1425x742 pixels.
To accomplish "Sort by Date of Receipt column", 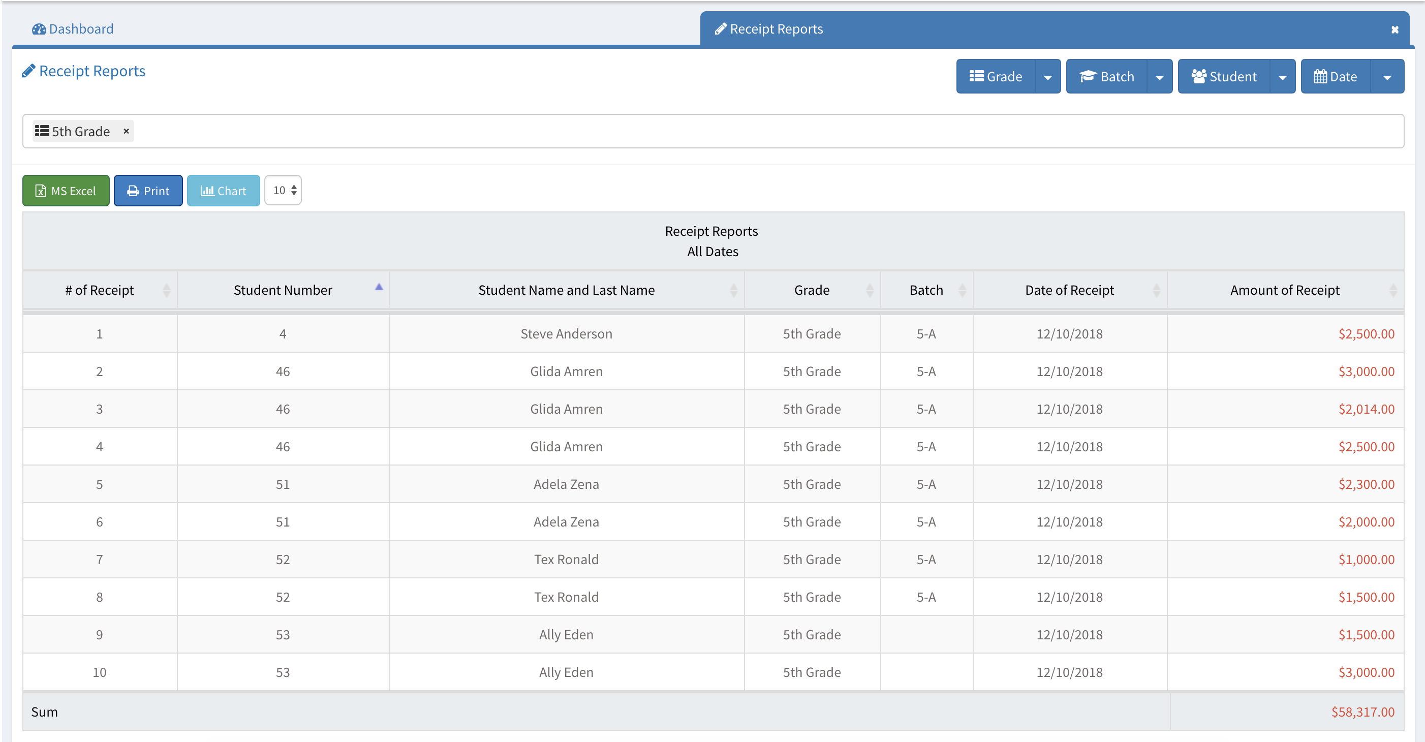I will (x=1069, y=290).
